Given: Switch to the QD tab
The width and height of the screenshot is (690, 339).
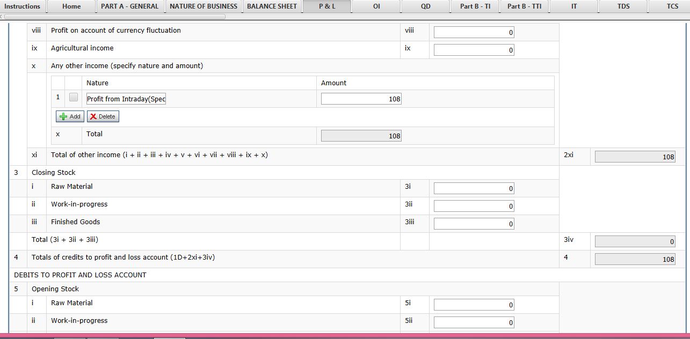Looking at the screenshot, I should coord(426,6).
